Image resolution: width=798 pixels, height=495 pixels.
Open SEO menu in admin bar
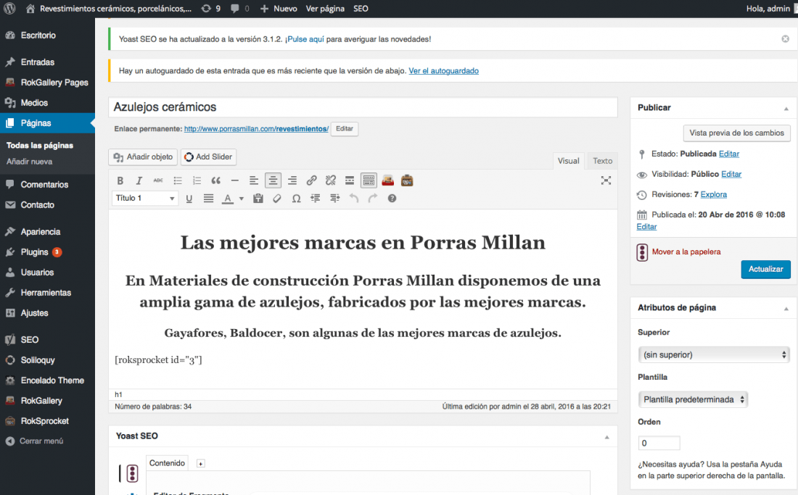point(361,9)
